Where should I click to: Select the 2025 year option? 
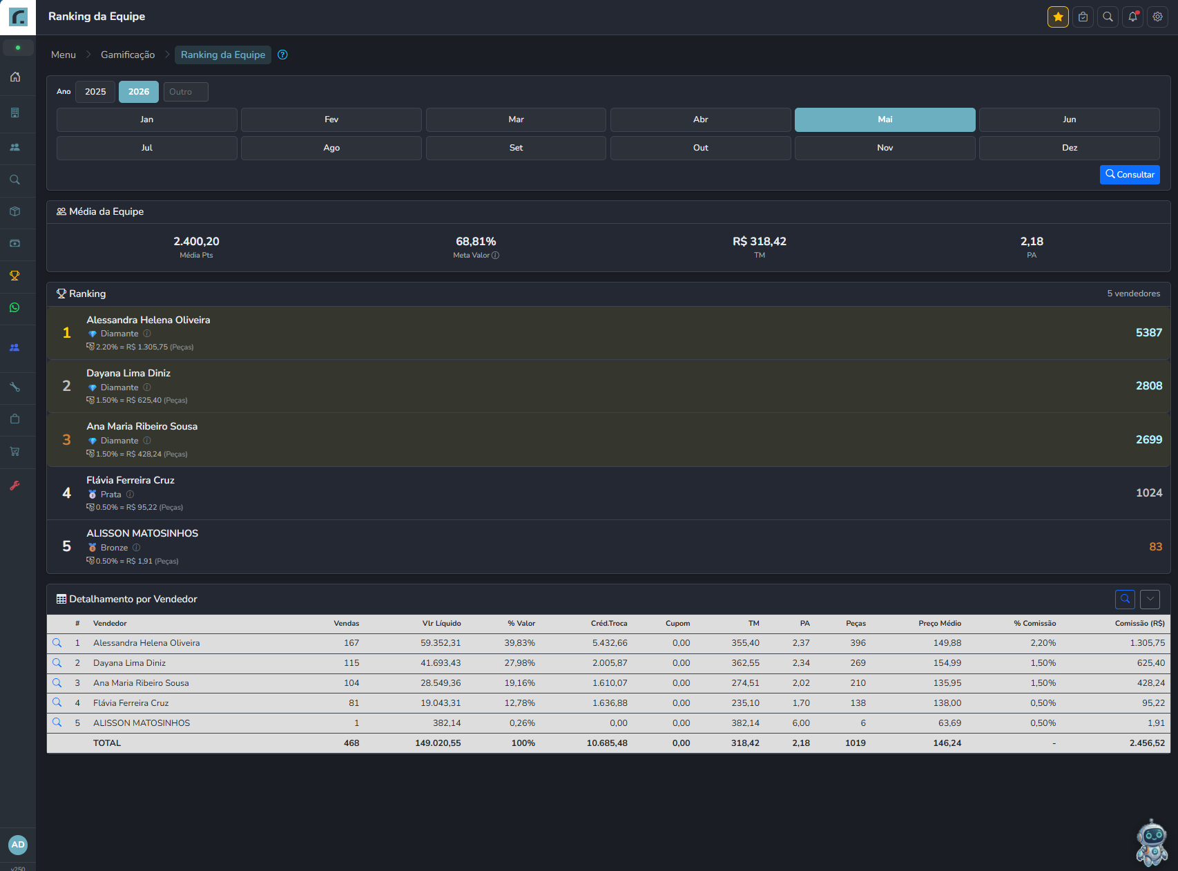(95, 92)
